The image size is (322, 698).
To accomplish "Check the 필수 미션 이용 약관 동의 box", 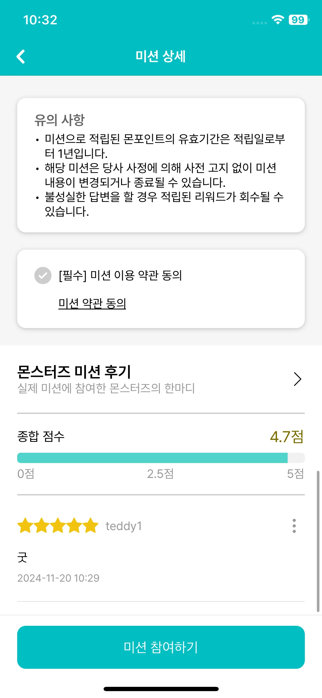I will pos(43,275).
